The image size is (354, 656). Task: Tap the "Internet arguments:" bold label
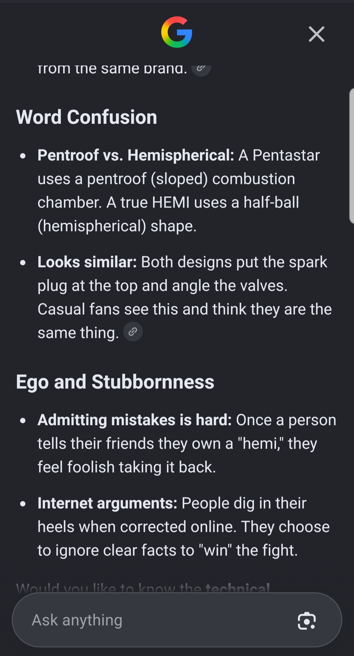click(x=108, y=503)
